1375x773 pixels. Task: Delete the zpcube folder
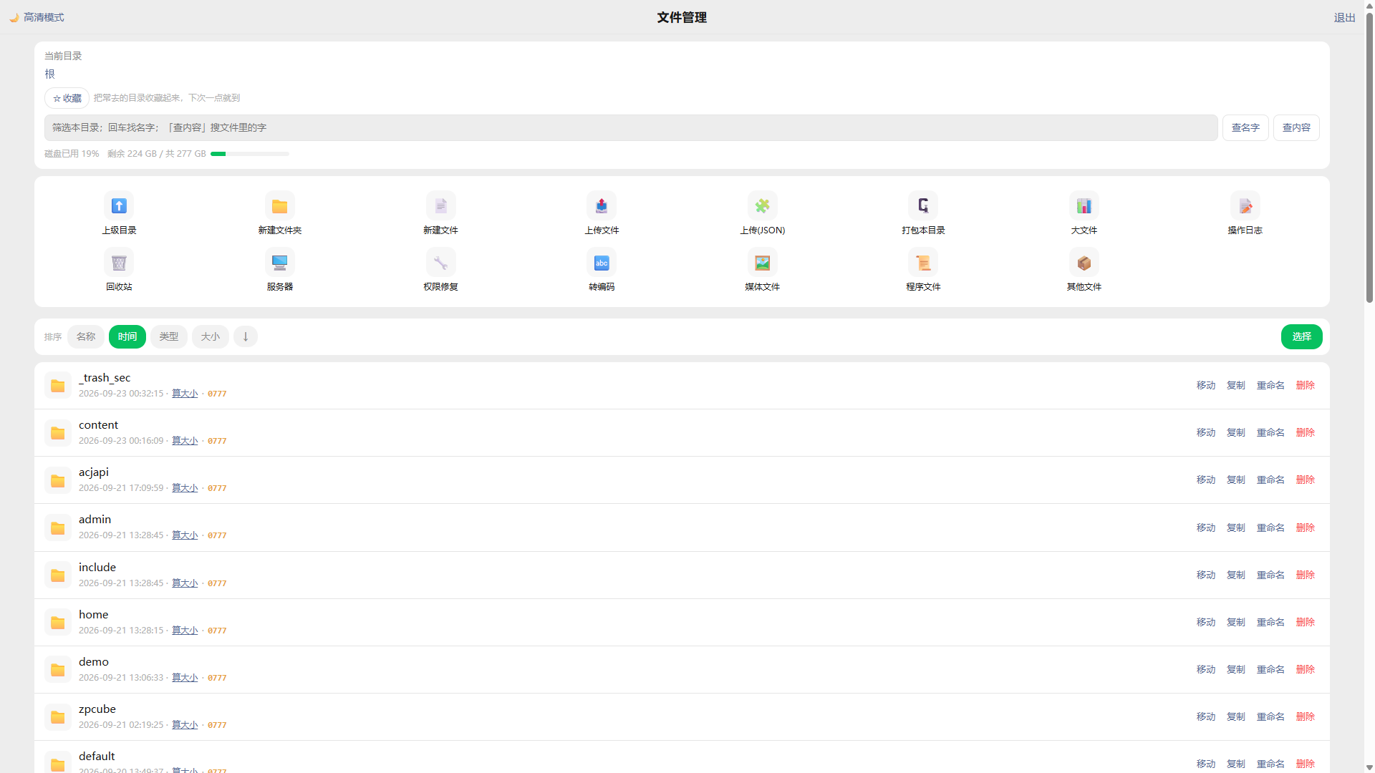1306,716
